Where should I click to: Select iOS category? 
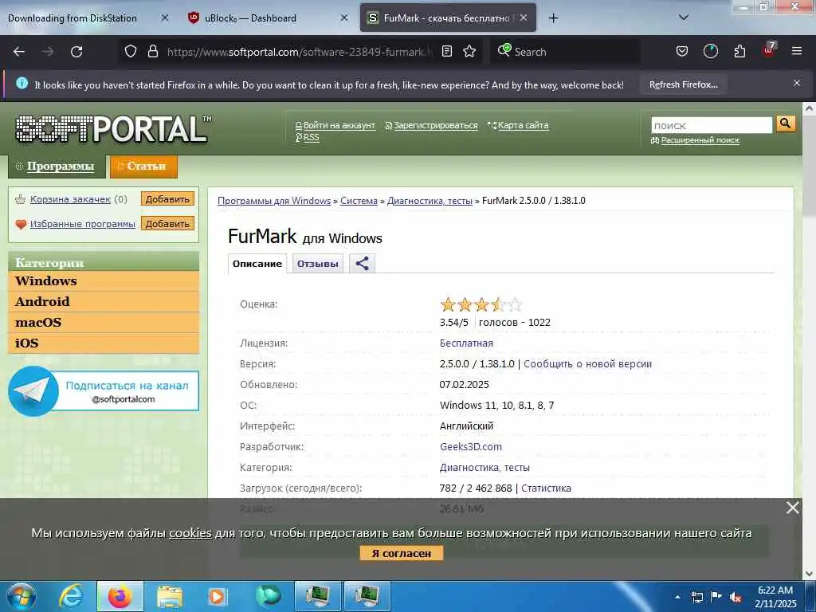[x=104, y=343]
